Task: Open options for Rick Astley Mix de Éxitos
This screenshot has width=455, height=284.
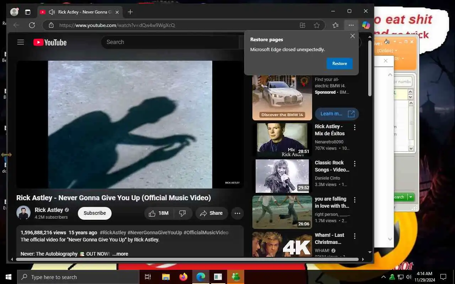Action: pos(354,127)
